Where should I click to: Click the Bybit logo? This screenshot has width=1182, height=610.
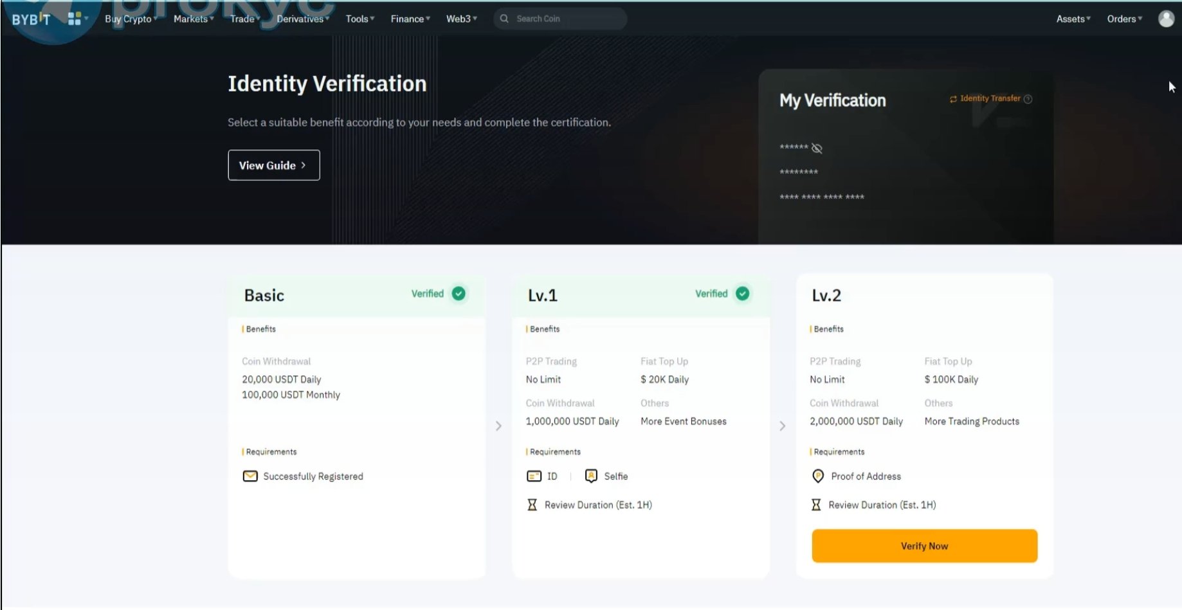[30, 19]
